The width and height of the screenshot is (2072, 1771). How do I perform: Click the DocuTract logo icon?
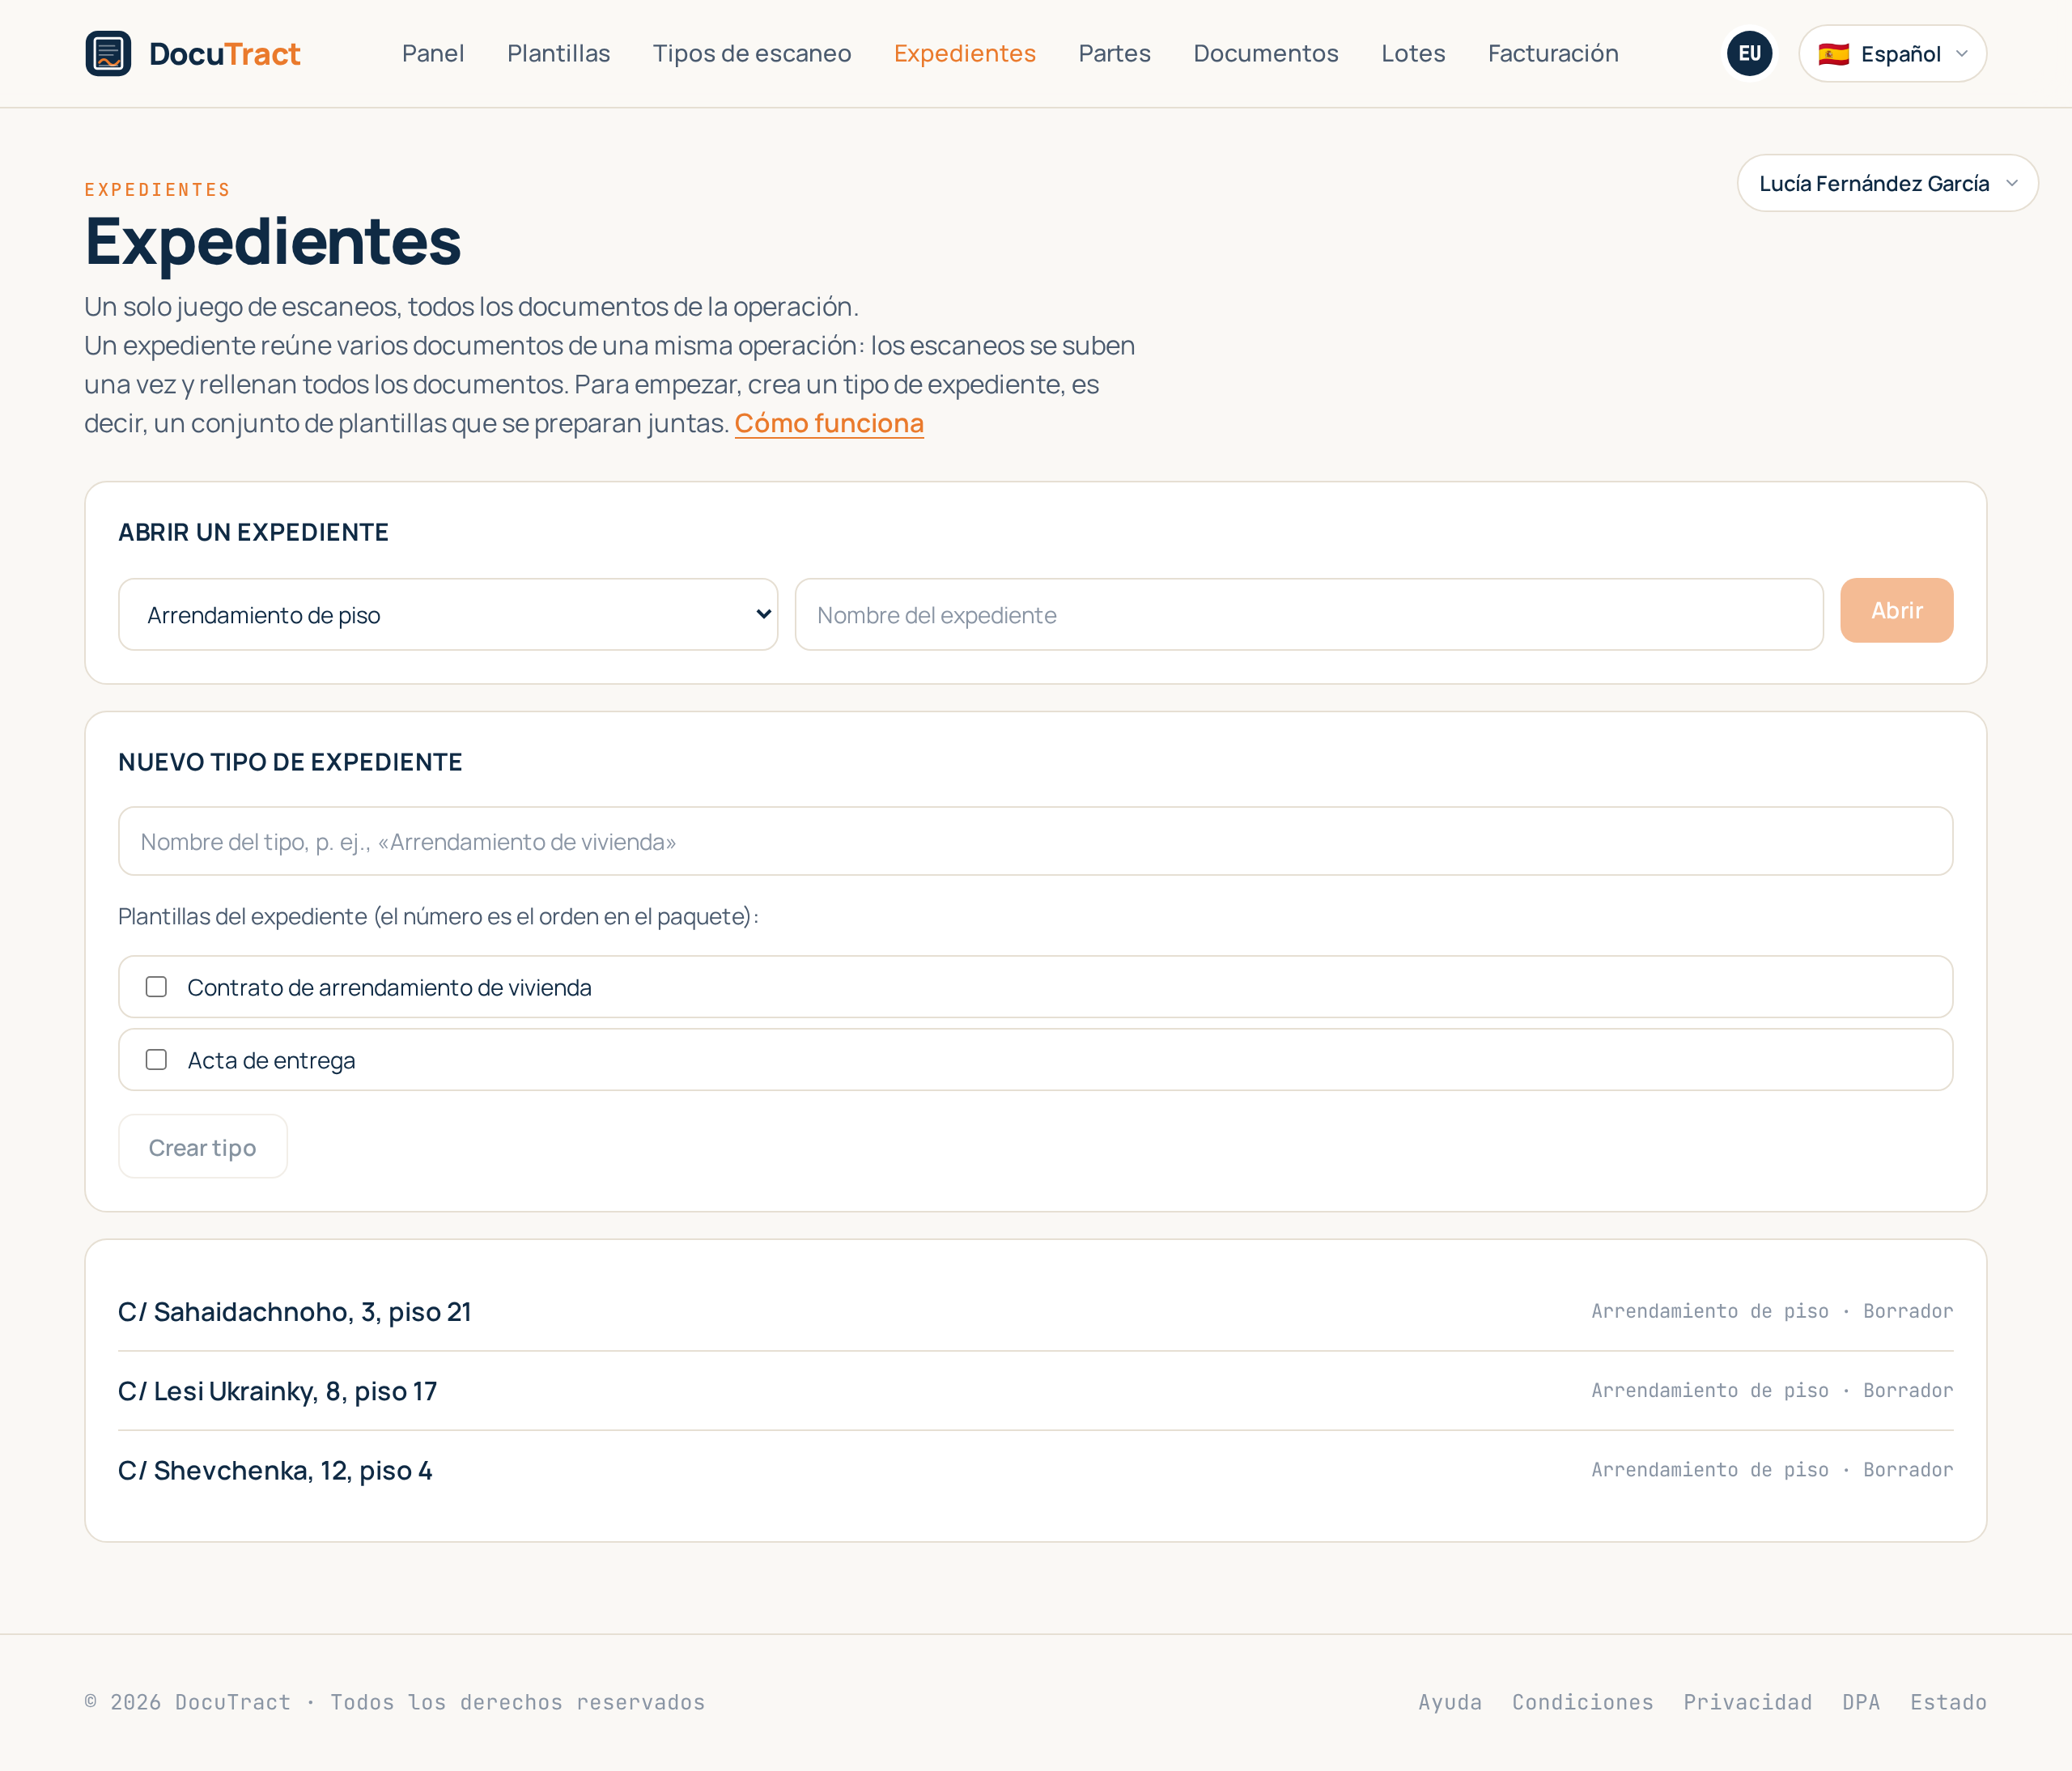(x=108, y=53)
